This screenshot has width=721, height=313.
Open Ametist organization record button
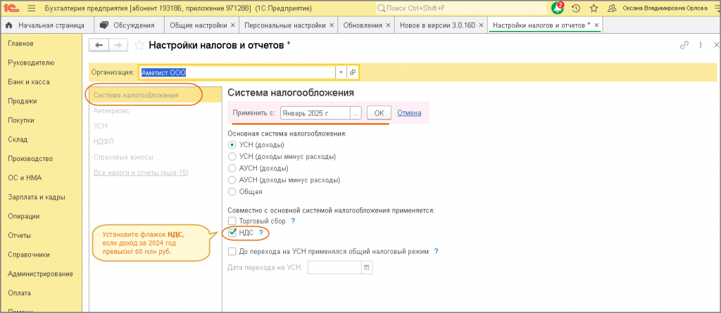coord(353,72)
